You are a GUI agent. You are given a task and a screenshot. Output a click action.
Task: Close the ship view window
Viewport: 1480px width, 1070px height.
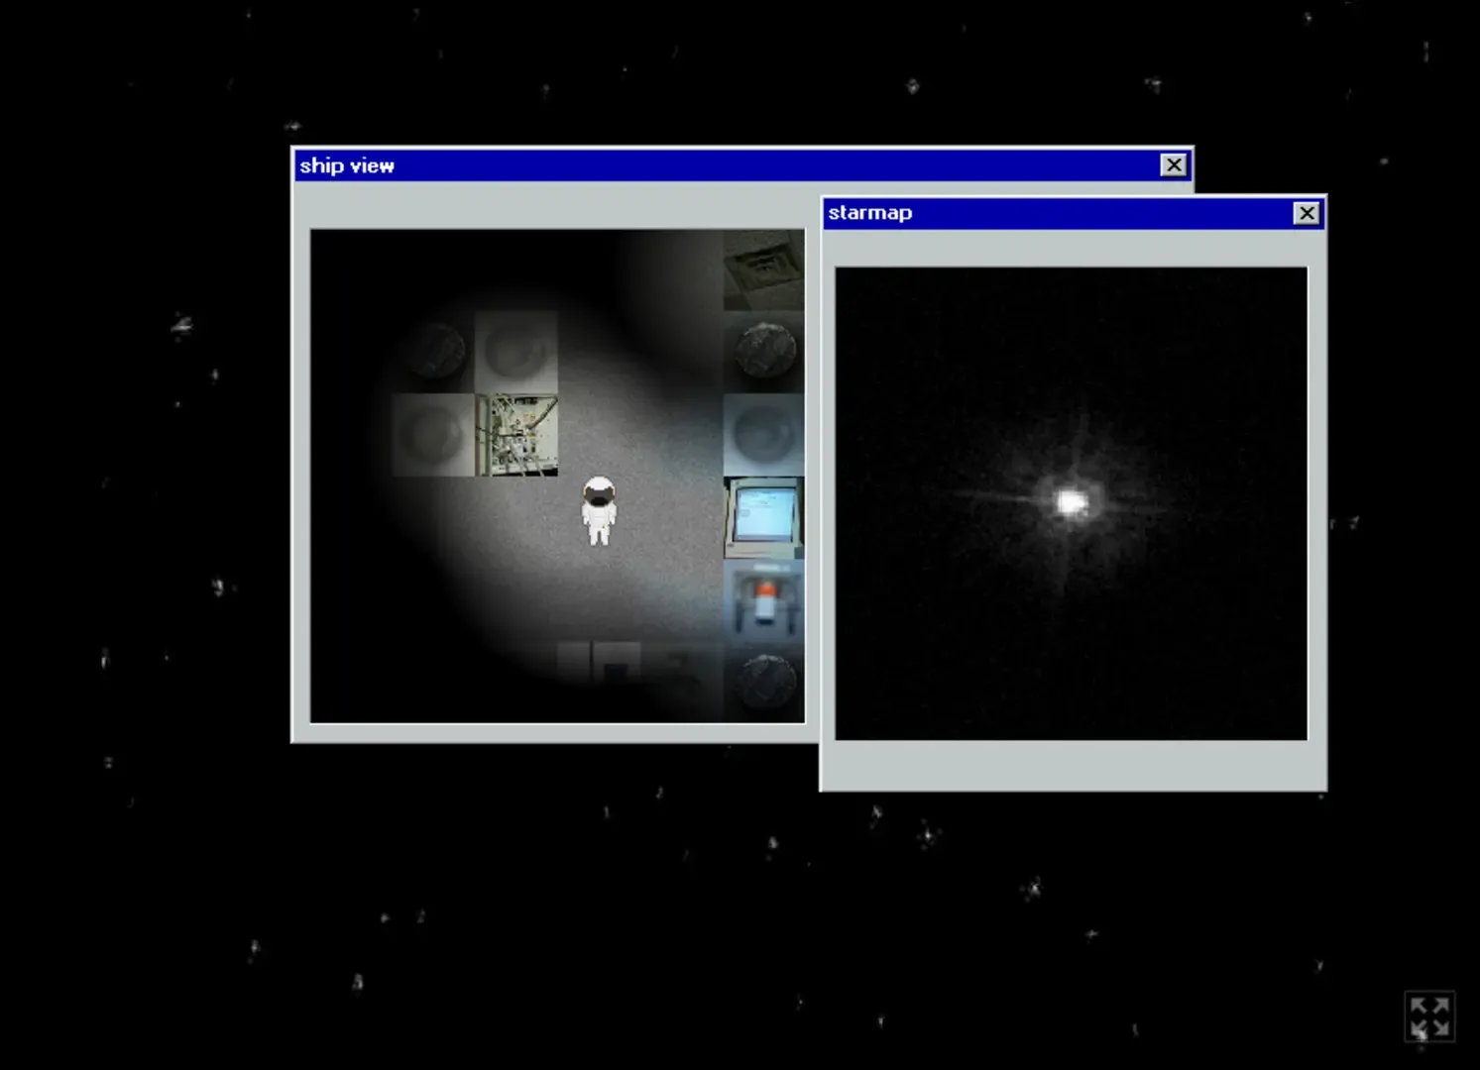1174,165
